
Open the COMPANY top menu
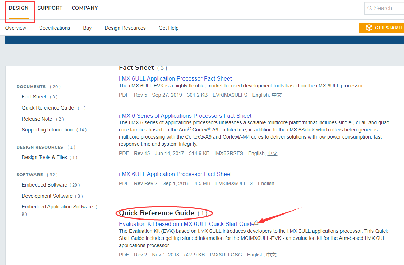coord(85,8)
